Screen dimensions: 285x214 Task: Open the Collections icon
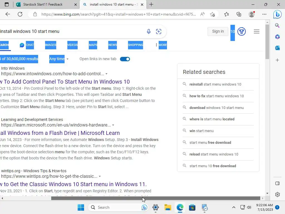239,14
